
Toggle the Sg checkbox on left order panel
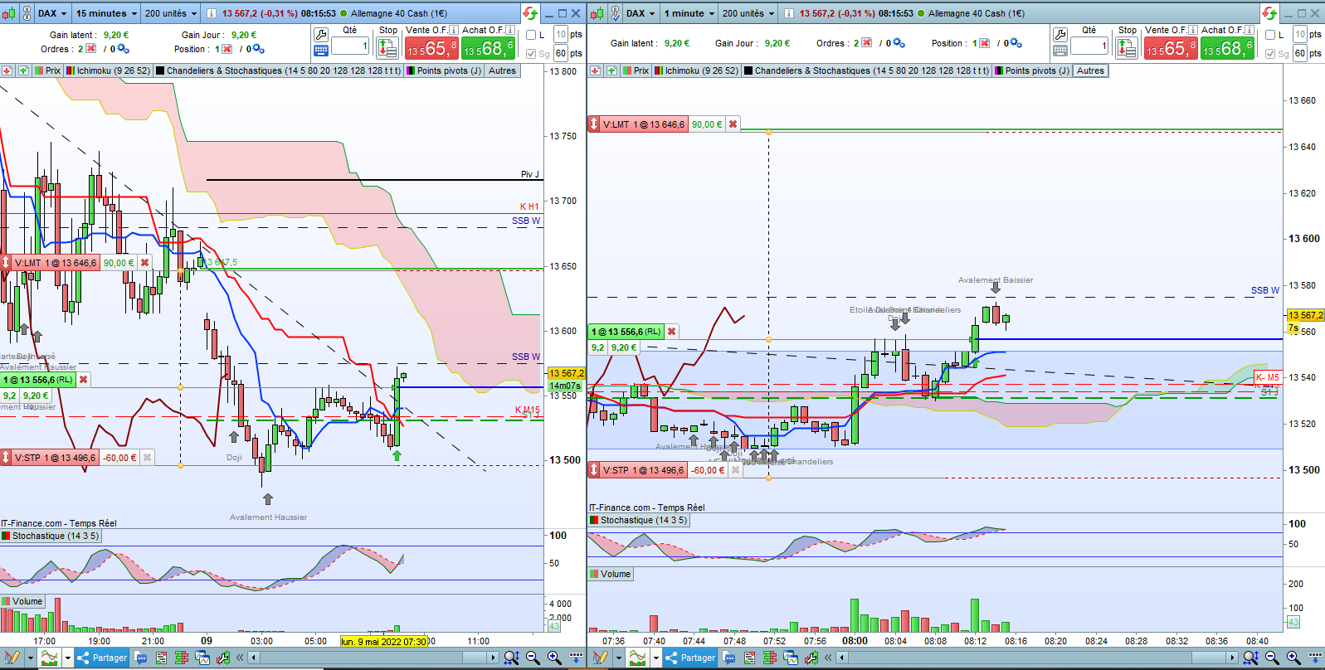pos(531,53)
